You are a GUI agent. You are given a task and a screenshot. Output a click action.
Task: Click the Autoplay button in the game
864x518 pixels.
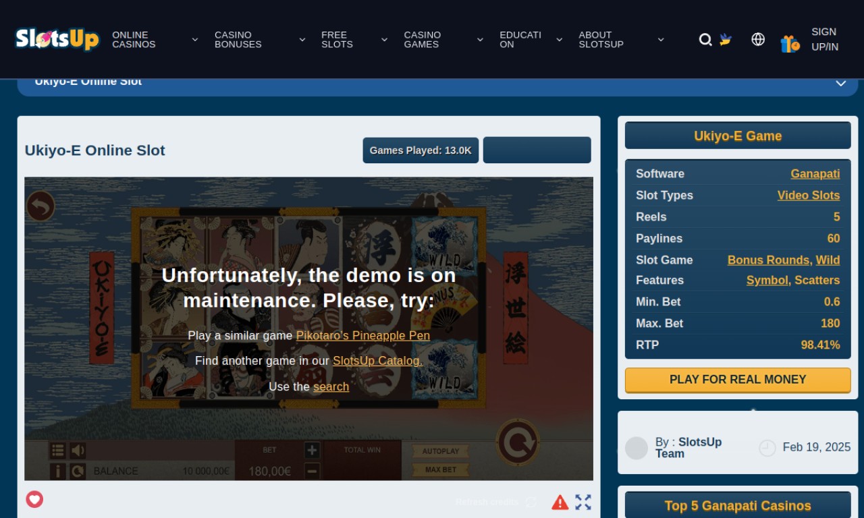click(x=441, y=451)
